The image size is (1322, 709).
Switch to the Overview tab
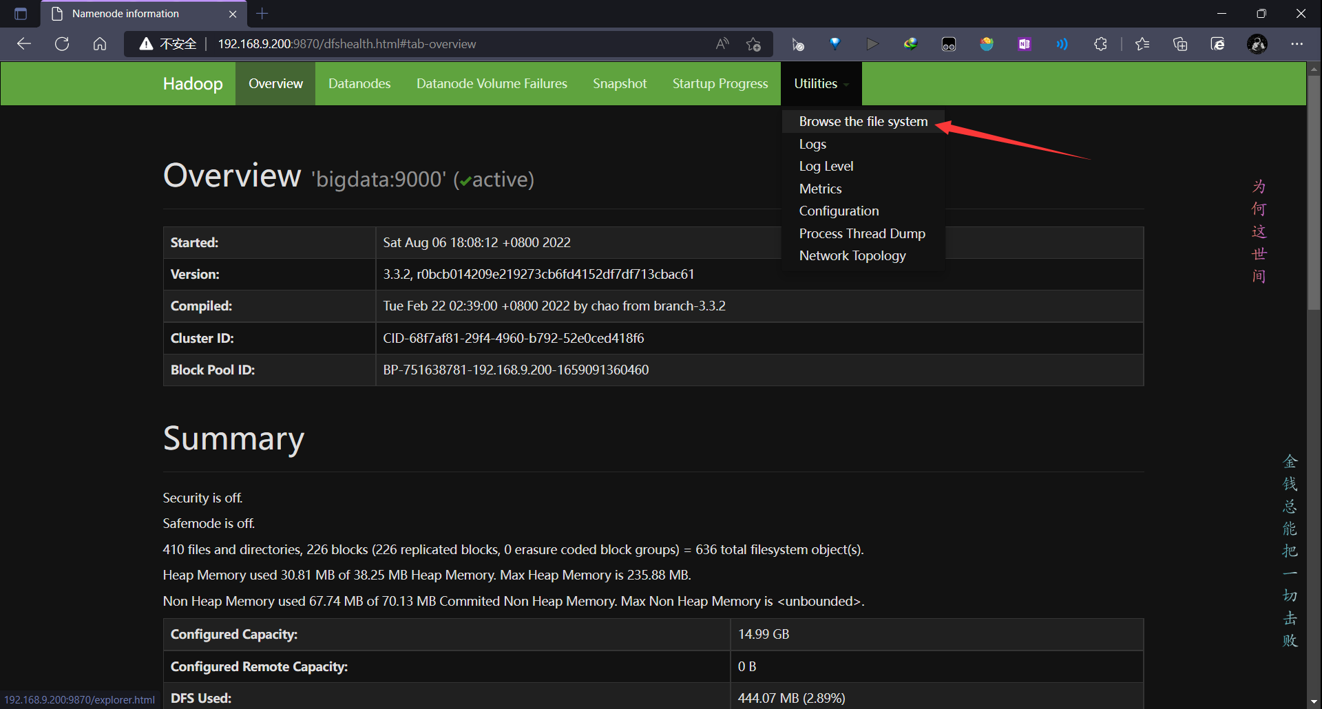pos(275,83)
